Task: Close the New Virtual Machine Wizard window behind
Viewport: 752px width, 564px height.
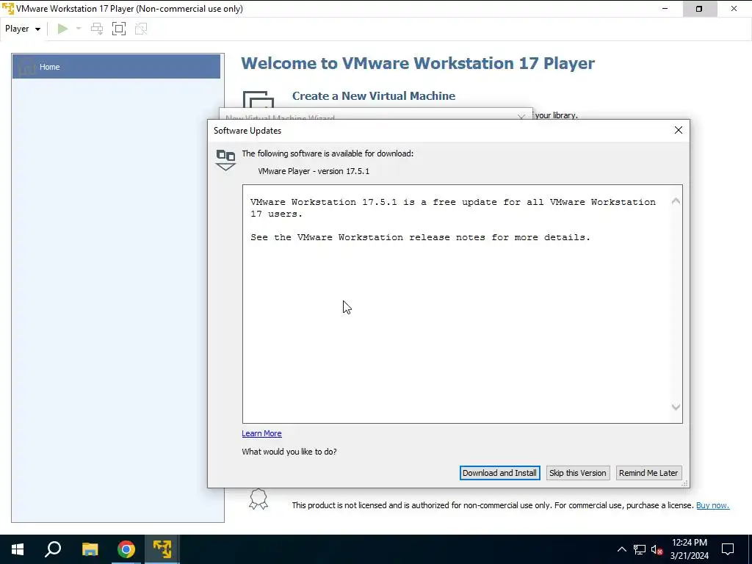Action: point(521,117)
